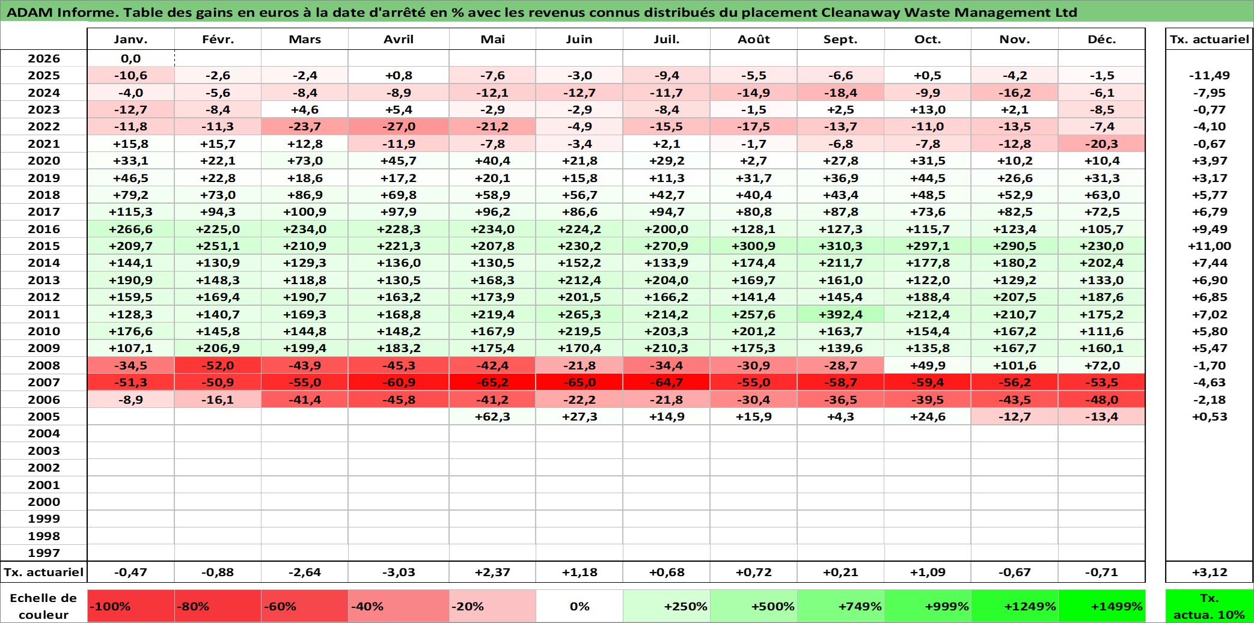Select the +392,4 cell in Sept. 2011

tap(840, 314)
